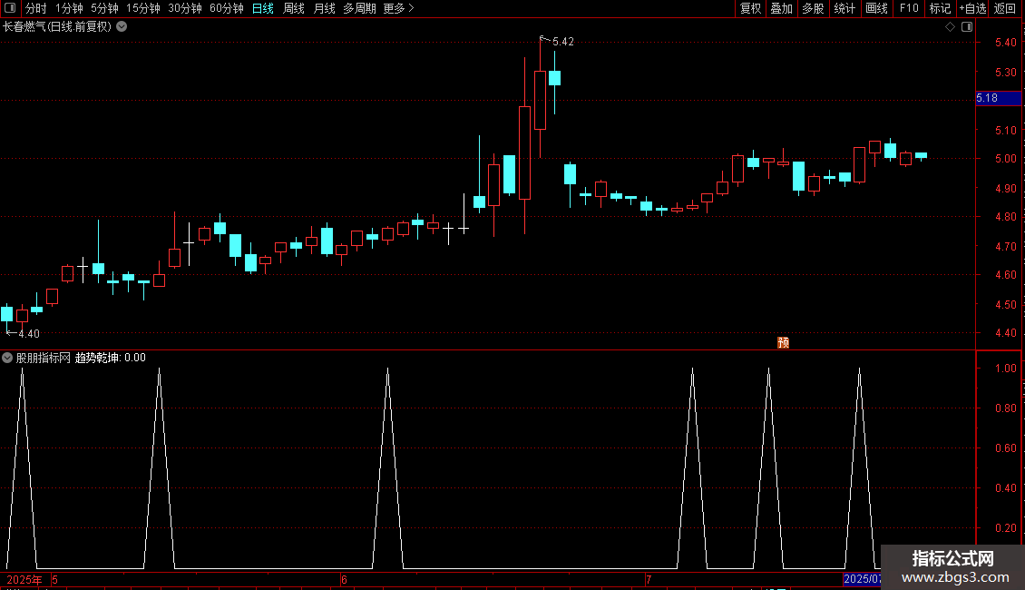Toggle the chart pane layout icon
This screenshot has width=1025, height=590.
point(967,27)
